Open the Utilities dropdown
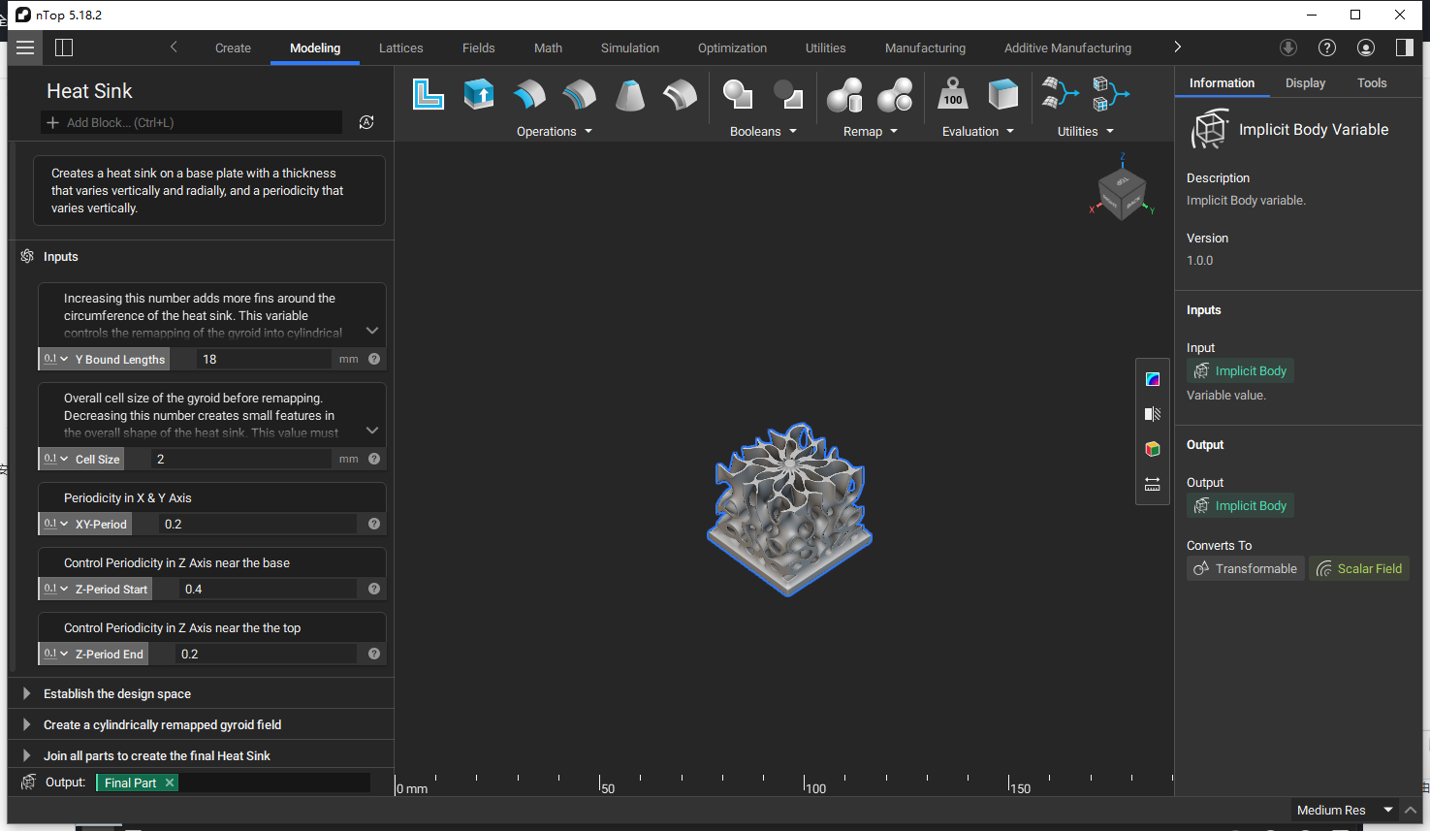 click(x=1085, y=132)
